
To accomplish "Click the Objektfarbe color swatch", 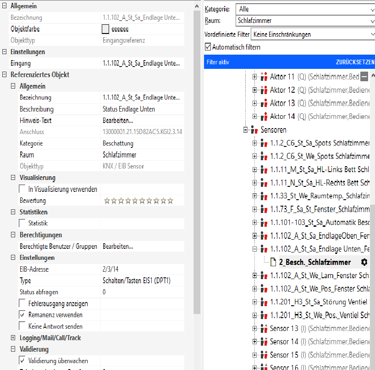I will 105,29.
